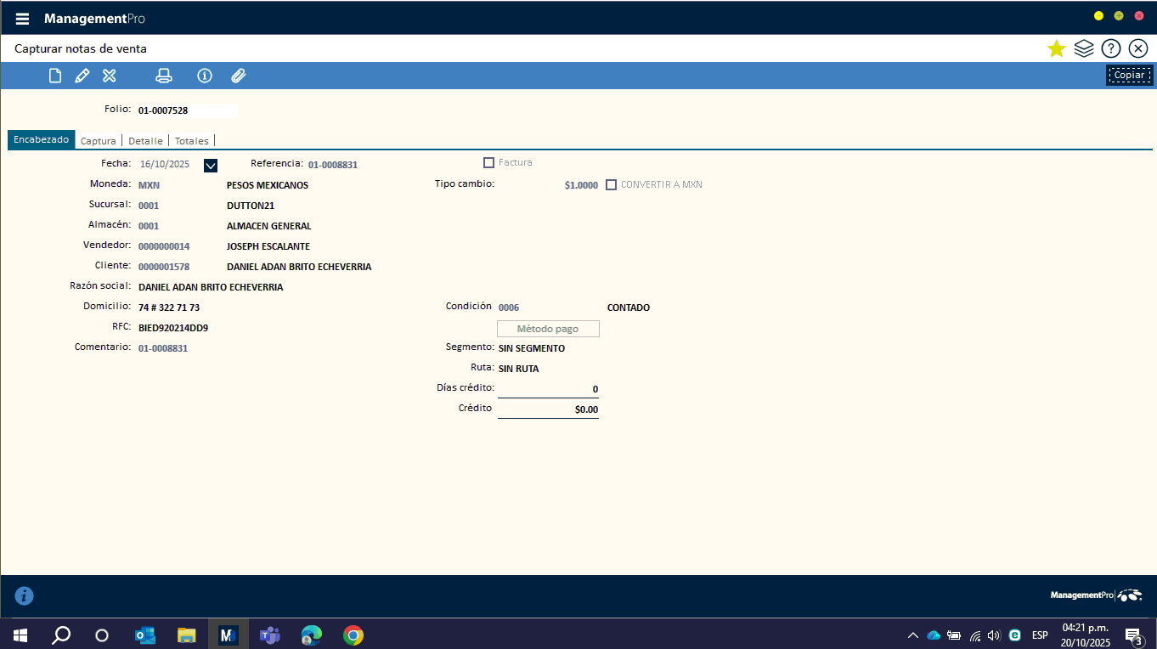Screen dimensions: 1157x649
Task: Select the Totales tab
Action: 191,141
